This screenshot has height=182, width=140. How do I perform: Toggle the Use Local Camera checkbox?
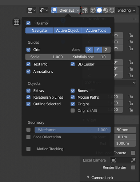[133, 153]
